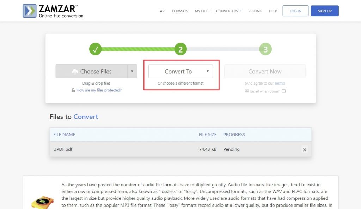Image resolution: width=361 pixels, height=209 pixels.
Task: Click the SIGN UP button
Action: click(324, 11)
